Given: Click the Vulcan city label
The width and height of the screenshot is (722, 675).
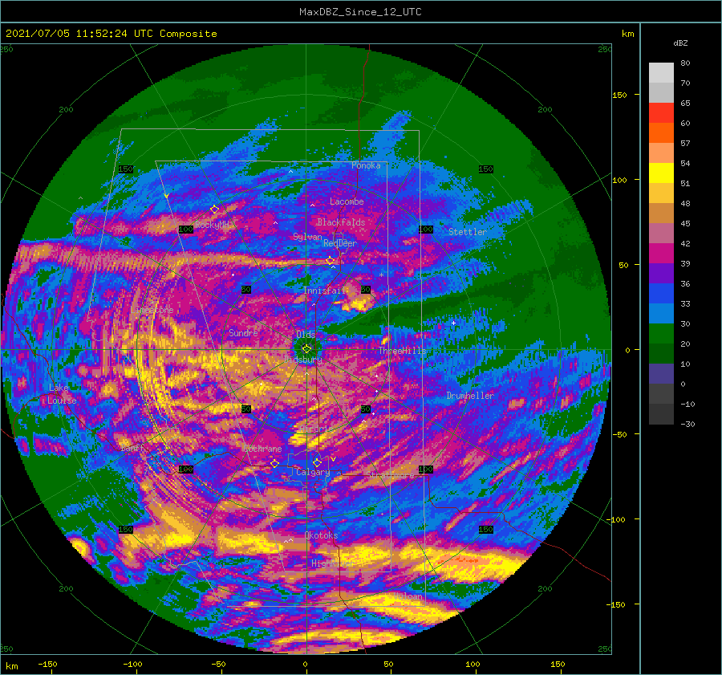Looking at the screenshot, I should 408,596.
